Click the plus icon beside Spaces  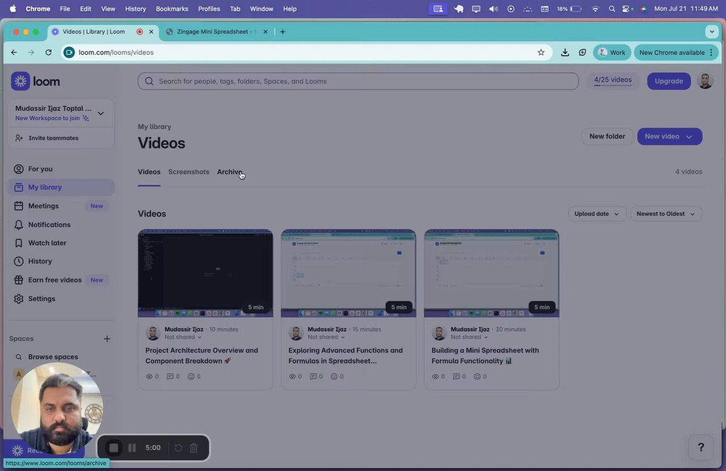point(107,339)
